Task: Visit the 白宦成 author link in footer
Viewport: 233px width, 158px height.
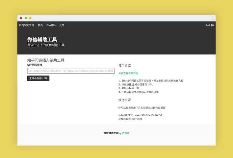Action: pyautogui.click(x=126, y=133)
